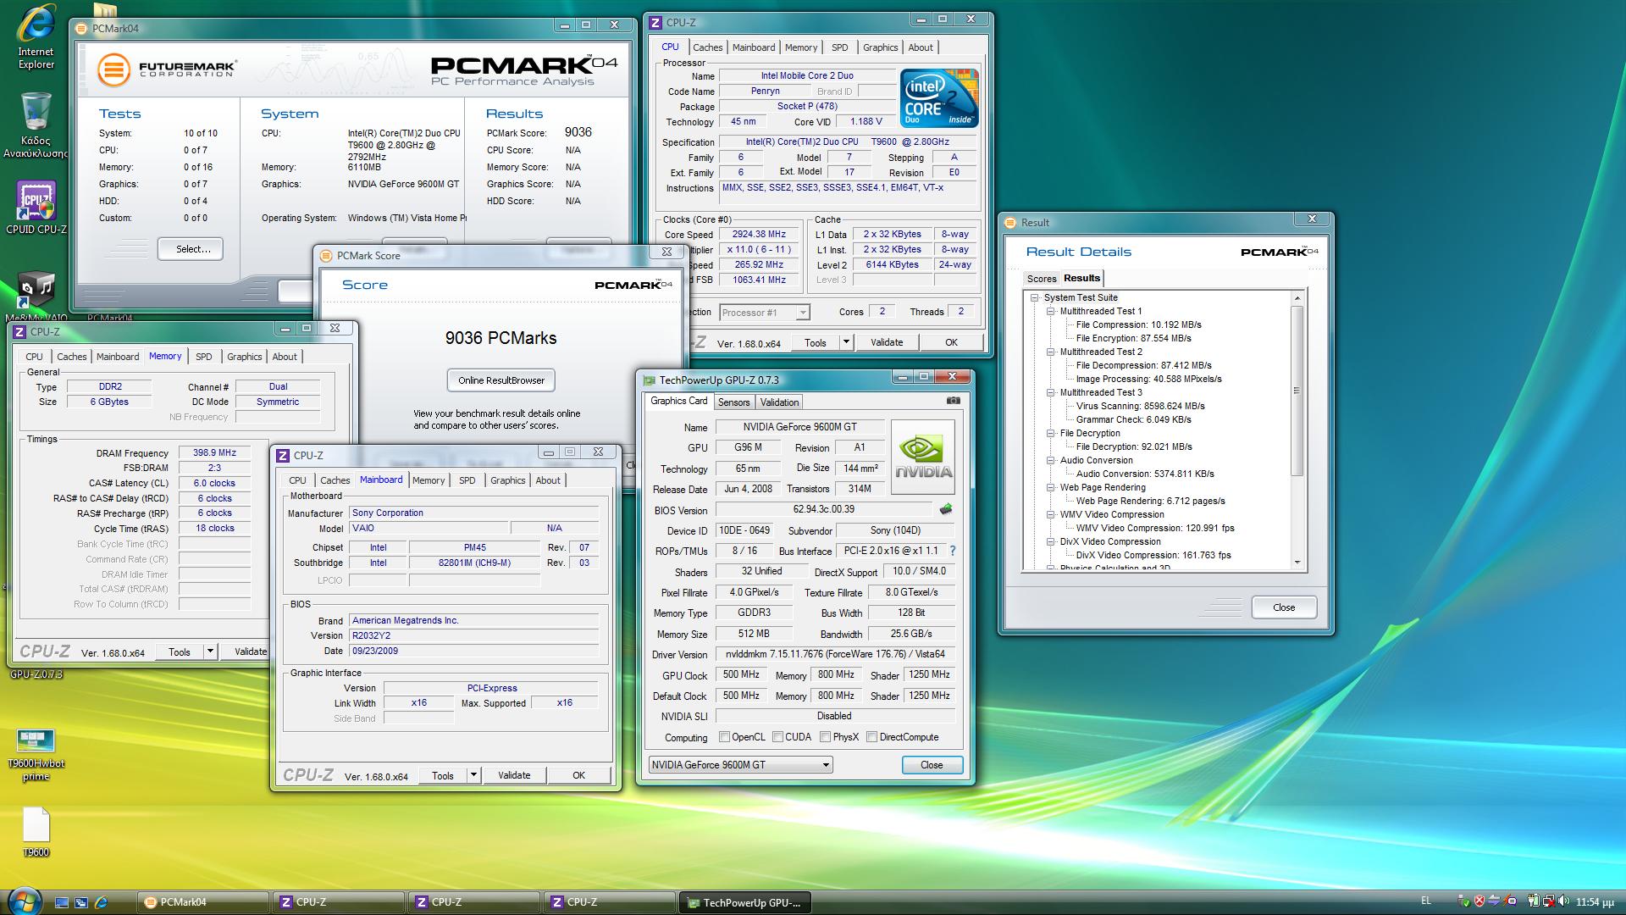The width and height of the screenshot is (1626, 915).
Task: Open the Validation tab in GPU-Z
Action: pos(779,402)
